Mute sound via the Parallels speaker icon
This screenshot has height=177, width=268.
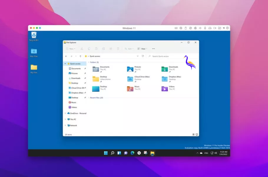(x=200, y=28)
